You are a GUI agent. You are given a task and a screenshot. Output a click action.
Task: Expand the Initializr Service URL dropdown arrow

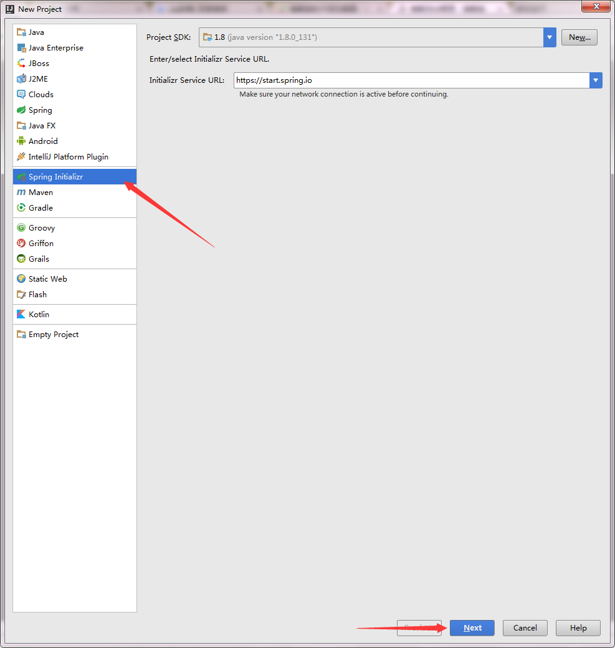(596, 80)
